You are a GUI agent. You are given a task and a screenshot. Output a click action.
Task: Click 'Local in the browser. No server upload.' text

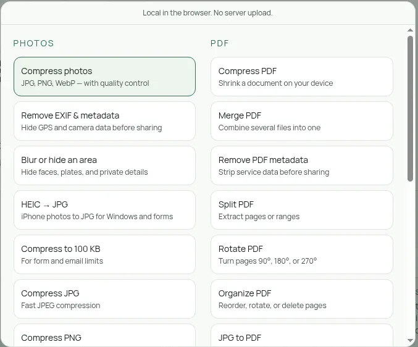click(x=207, y=13)
